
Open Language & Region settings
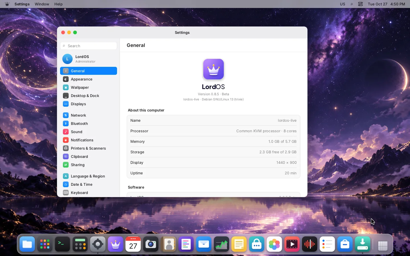(x=89, y=176)
